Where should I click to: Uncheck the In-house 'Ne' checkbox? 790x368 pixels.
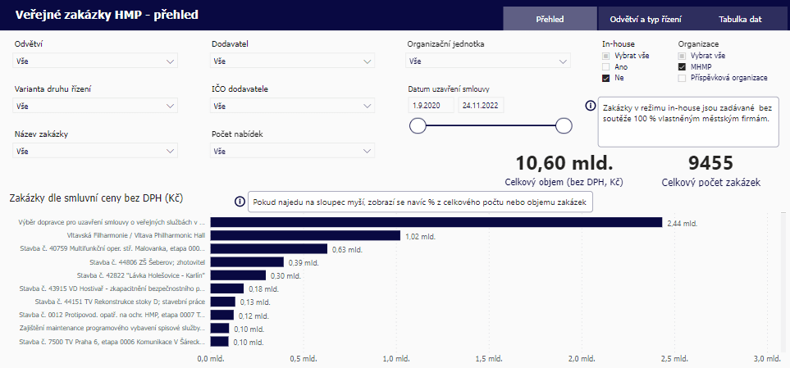[605, 78]
